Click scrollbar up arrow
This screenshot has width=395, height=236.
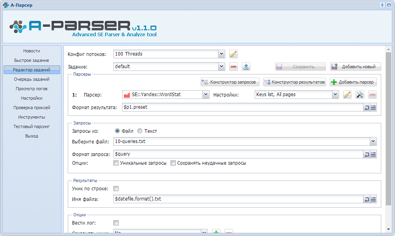click(388, 49)
